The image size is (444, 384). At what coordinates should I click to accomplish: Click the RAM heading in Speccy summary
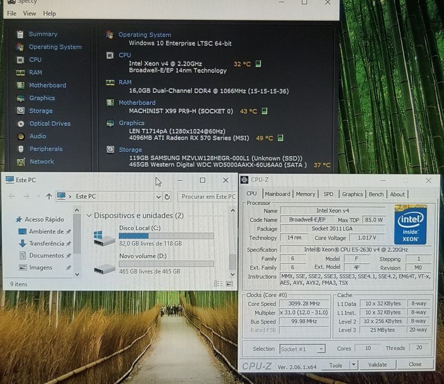pos(125,82)
